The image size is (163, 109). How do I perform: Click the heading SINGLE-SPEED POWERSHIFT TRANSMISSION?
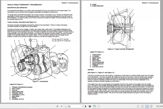(x=25, y=5)
